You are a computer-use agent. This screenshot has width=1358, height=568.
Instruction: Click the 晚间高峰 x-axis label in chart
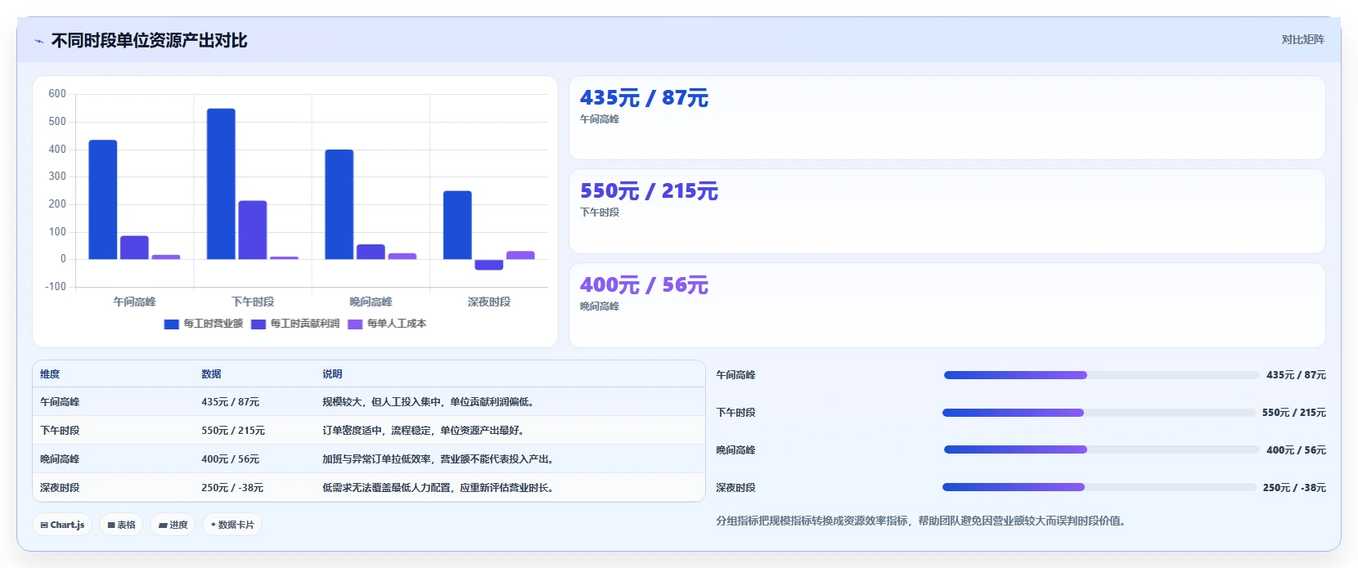point(371,302)
